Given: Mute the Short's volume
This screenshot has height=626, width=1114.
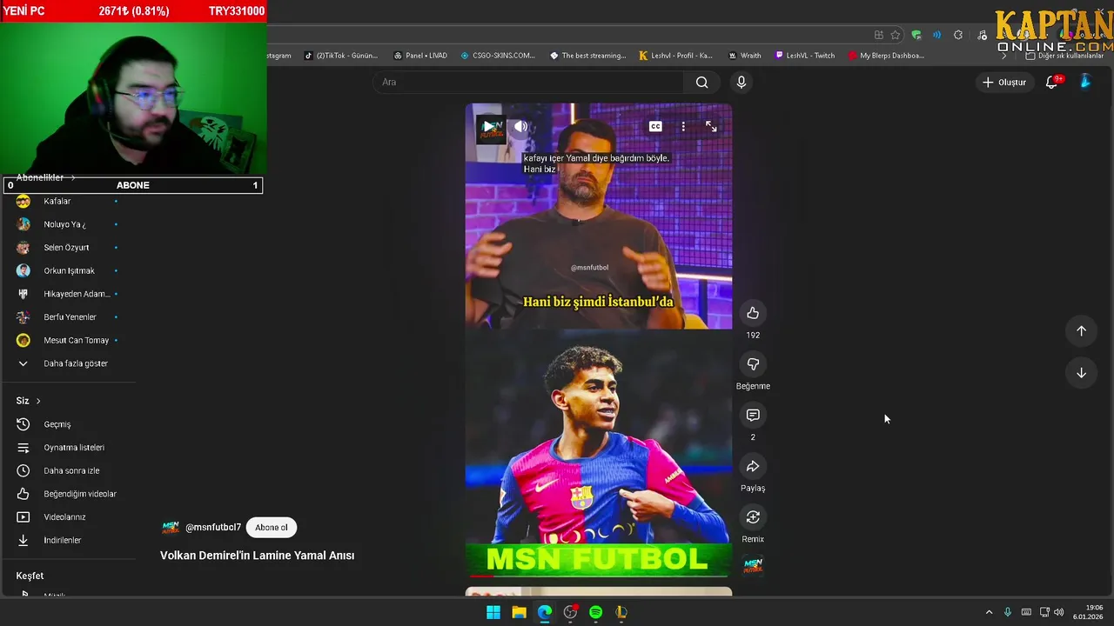Looking at the screenshot, I should 520,127.
